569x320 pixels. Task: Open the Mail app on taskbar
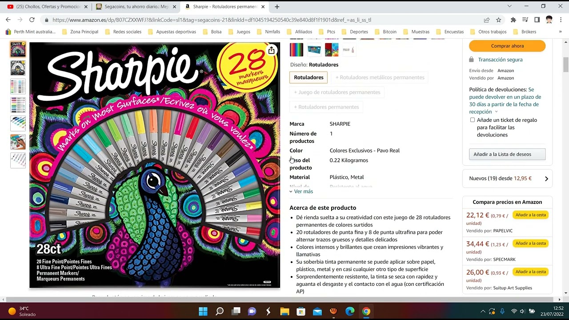point(317,311)
